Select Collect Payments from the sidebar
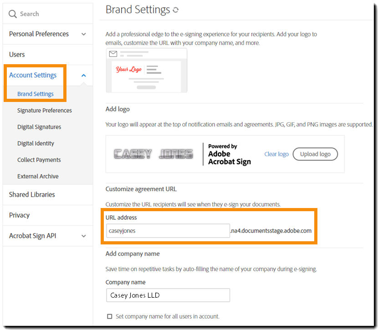Screen dimensions: 378x330 pyautogui.click(x=39, y=160)
